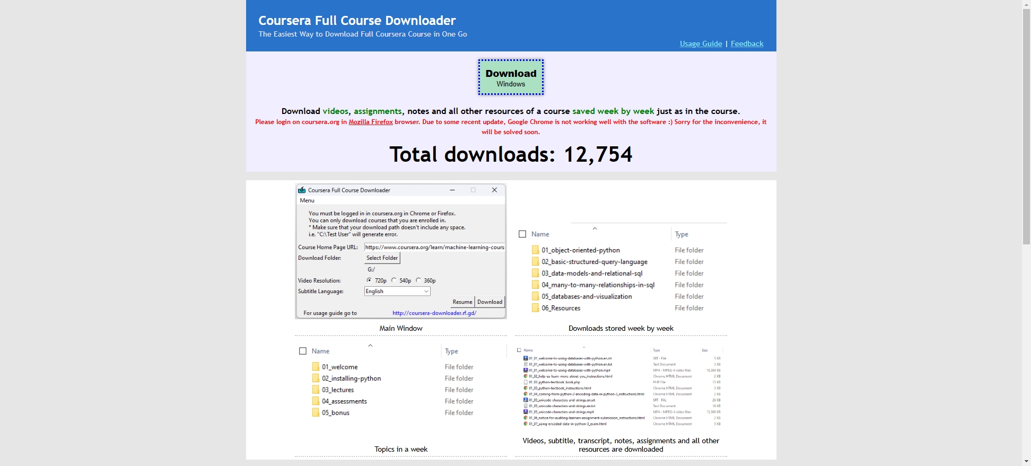Image resolution: width=1031 pixels, height=466 pixels.
Task: Click folder icon of 02_installing-python
Action: [x=316, y=378]
